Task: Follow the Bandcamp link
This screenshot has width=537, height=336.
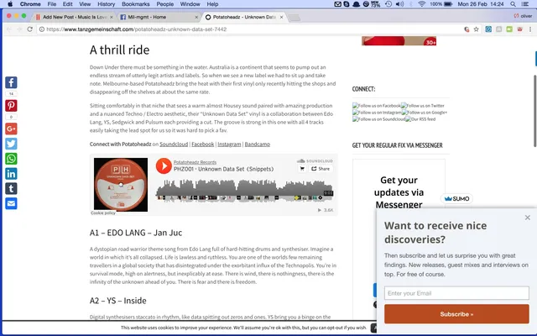Action: pyautogui.click(x=258, y=144)
